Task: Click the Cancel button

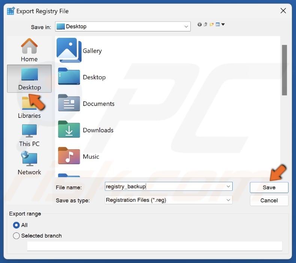Action: [x=269, y=201]
